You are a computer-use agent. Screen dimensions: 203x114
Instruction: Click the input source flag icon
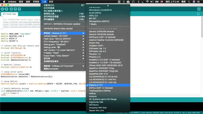pos(162,2)
